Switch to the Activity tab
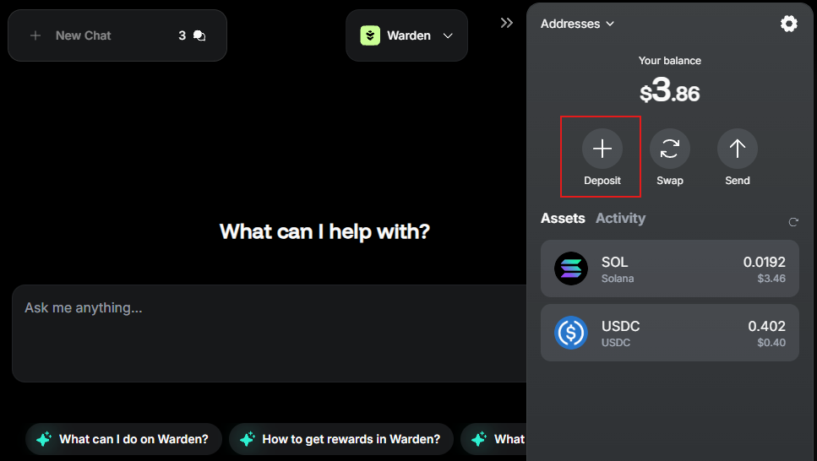817x461 pixels. coord(621,219)
